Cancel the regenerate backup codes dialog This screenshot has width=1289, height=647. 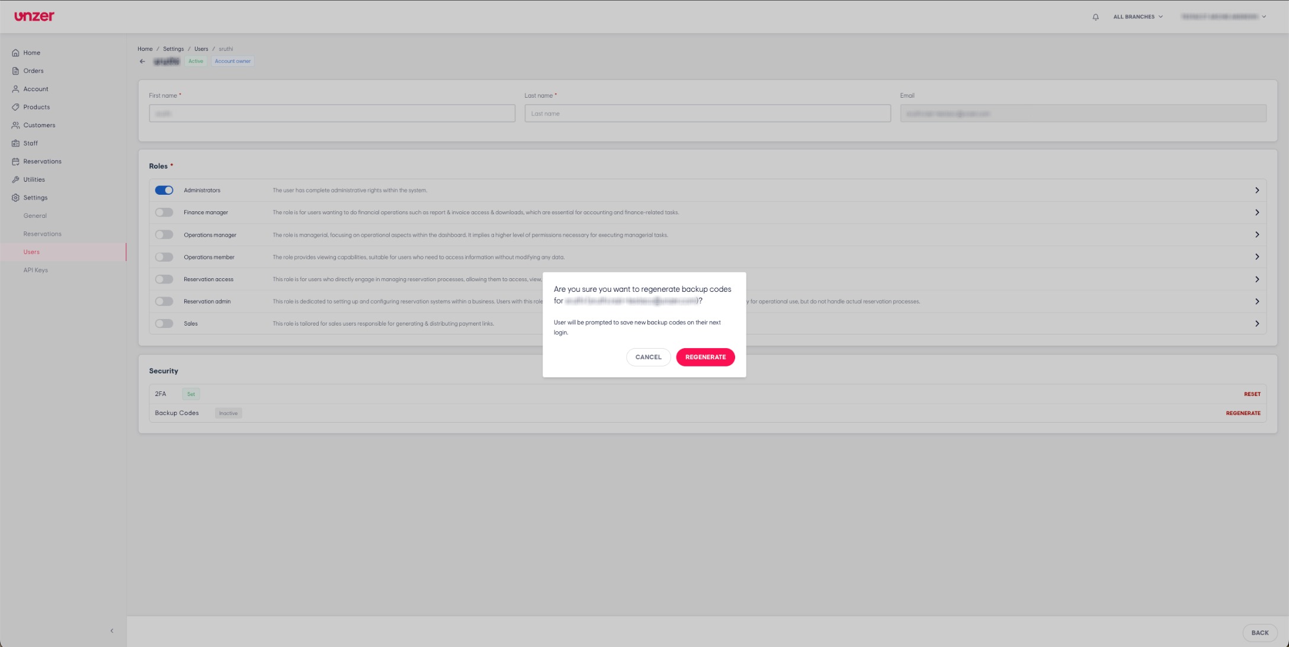(x=648, y=357)
